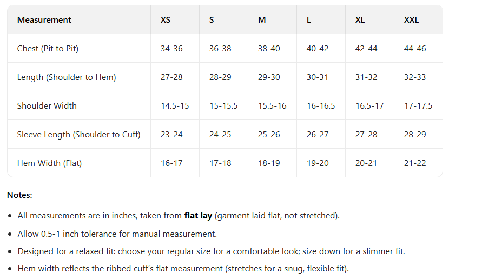Image resolution: width=482 pixels, height=279 pixels.
Task: Select the 14.5-15 shoulder width cell
Action: tap(175, 106)
